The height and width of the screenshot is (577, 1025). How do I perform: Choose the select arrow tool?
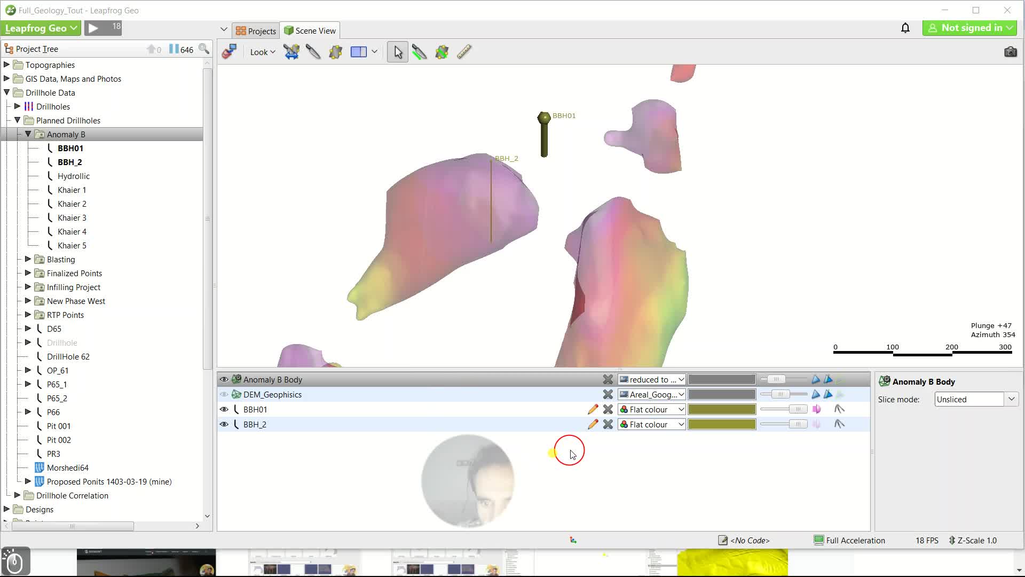(398, 52)
